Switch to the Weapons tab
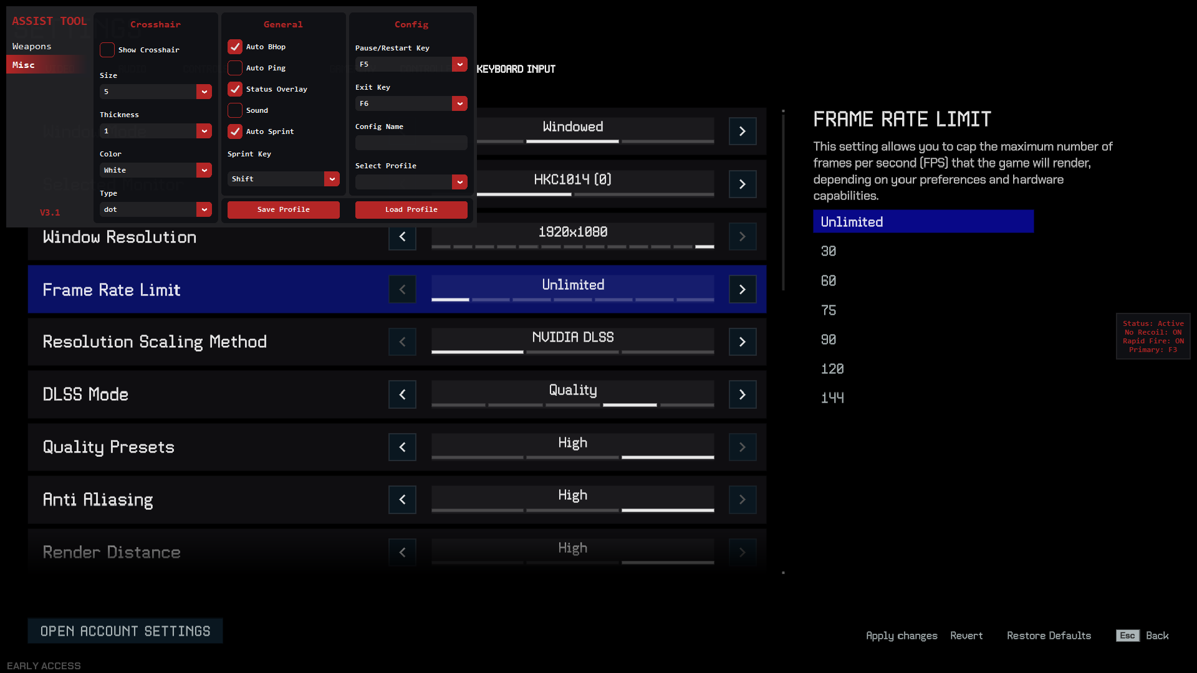The height and width of the screenshot is (673, 1197). coord(31,45)
